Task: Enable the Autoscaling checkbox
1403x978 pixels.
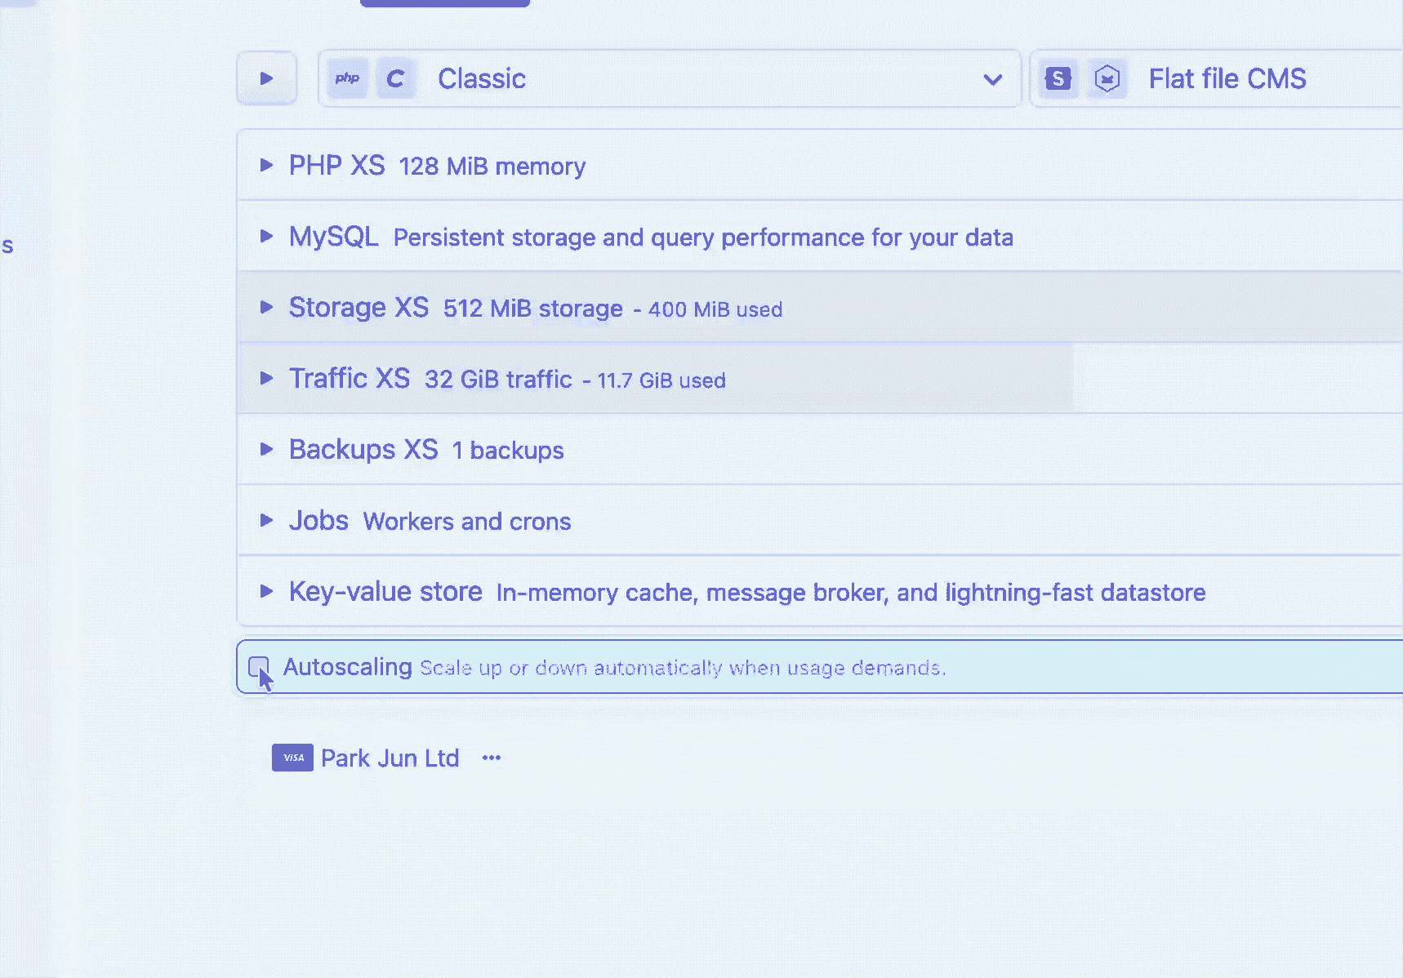Action: coord(258,667)
